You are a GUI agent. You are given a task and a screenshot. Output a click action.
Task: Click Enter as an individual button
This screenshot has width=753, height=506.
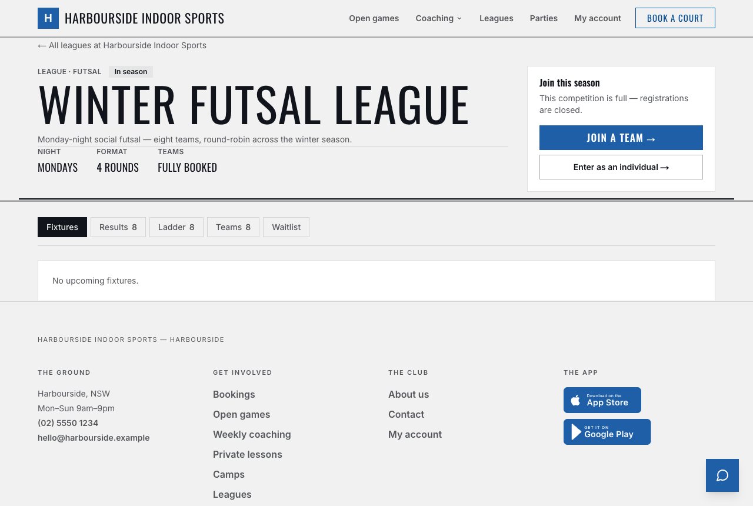coord(621,167)
